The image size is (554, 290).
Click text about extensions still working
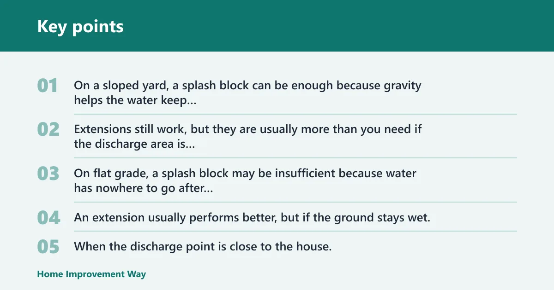coord(248,137)
